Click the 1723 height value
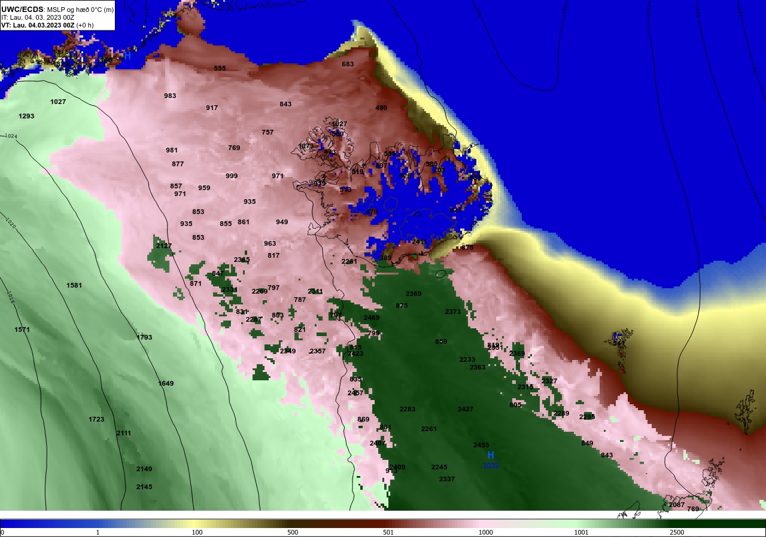Viewport: 766px width, 537px height. [x=96, y=419]
